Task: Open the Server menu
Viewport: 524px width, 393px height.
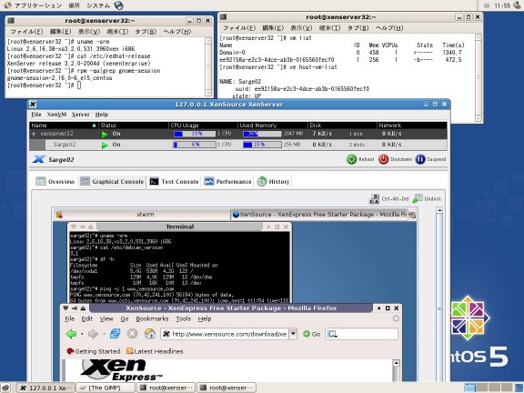Action: (x=81, y=115)
